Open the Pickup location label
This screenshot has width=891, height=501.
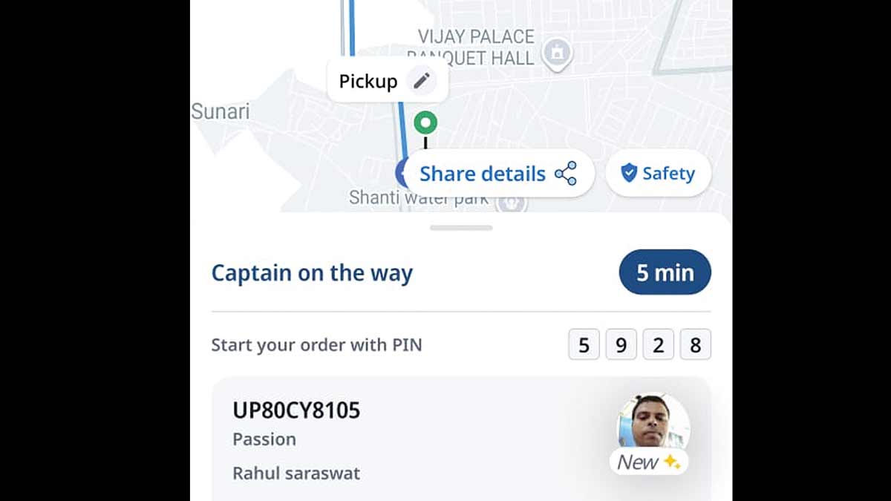tap(368, 81)
